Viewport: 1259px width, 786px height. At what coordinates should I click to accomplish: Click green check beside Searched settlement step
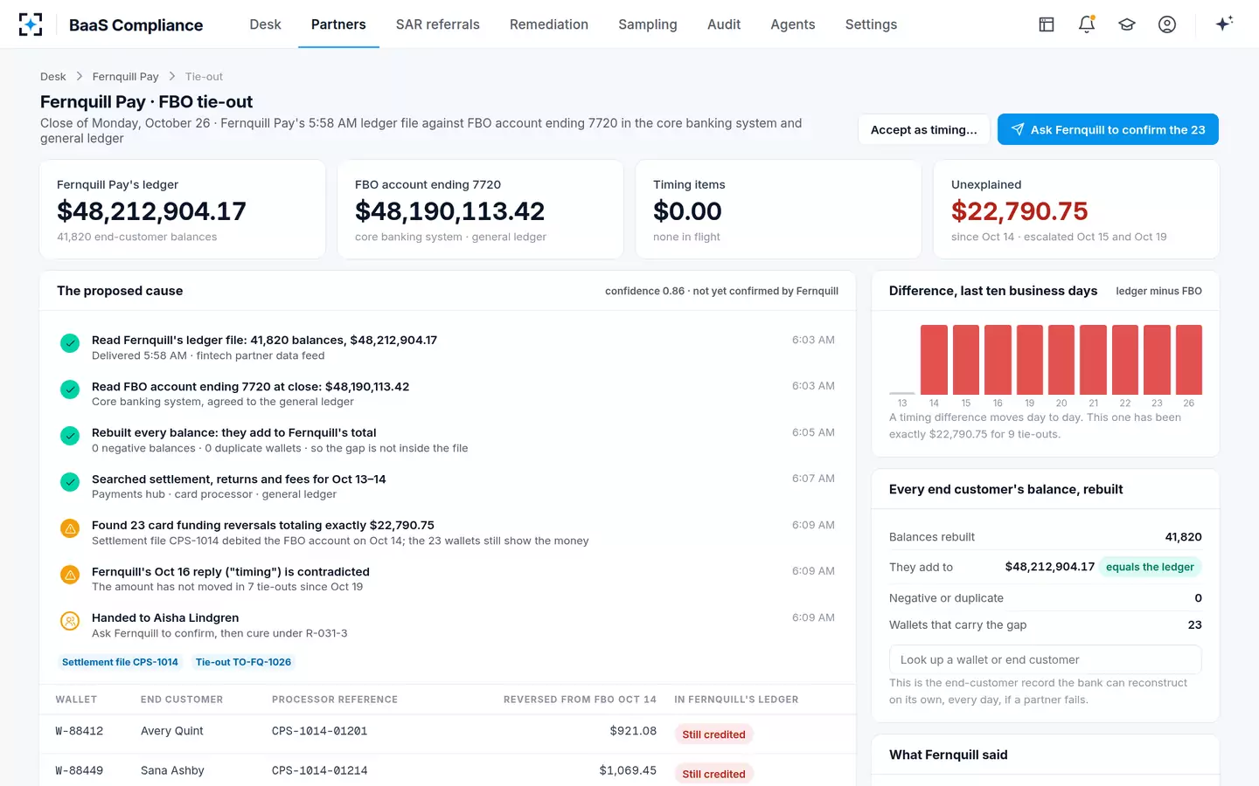[70, 482]
